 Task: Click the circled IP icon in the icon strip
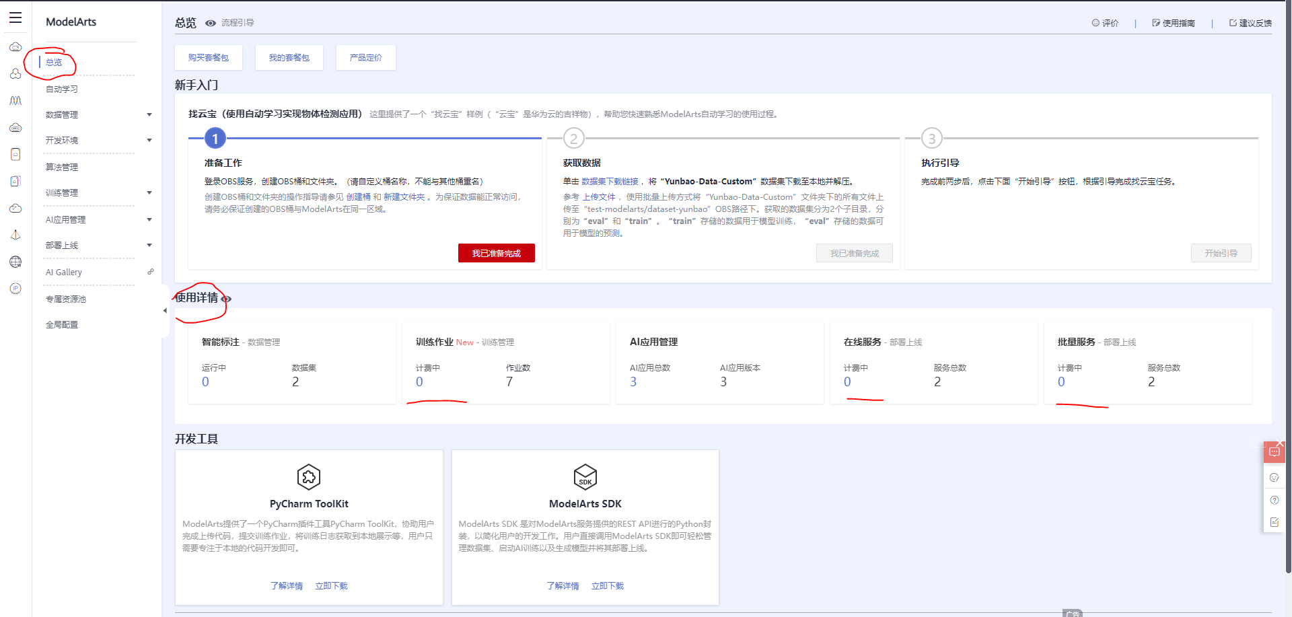[x=15, y=289]
